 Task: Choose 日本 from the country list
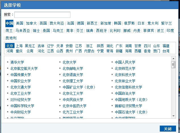pos(141,23)
